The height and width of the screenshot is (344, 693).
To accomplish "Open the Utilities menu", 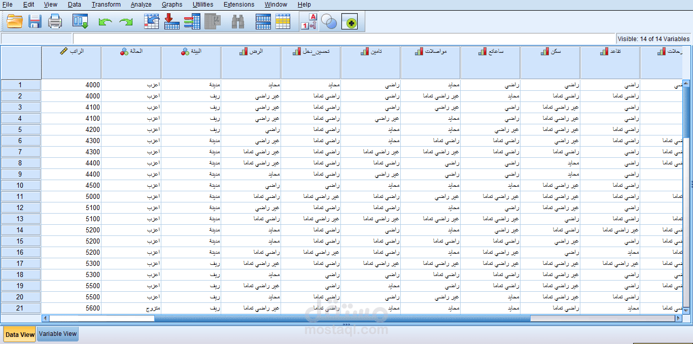I will pos(203,5).
